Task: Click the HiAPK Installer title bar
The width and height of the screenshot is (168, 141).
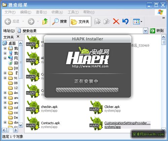Action: pyautogui.click(x=88, y=39)
